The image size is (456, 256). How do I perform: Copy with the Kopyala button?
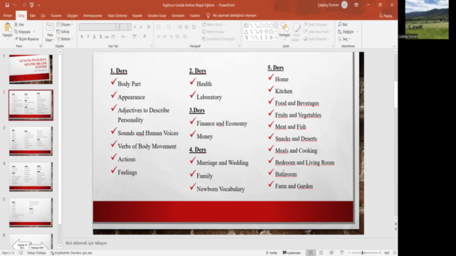(x=23, y=31)
